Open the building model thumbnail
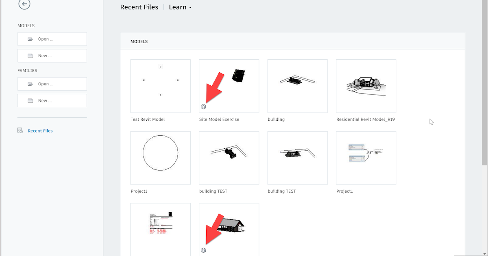488x256 pixels. (297, 86)
